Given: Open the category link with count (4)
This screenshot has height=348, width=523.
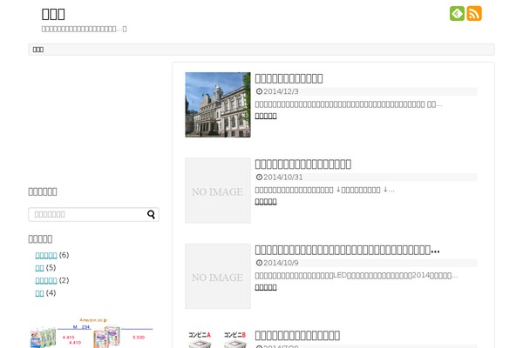Looking at the screenshot, I should point(40,293).
